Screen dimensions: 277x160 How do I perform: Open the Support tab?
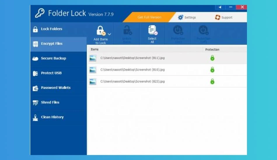(x=224, y=17)
